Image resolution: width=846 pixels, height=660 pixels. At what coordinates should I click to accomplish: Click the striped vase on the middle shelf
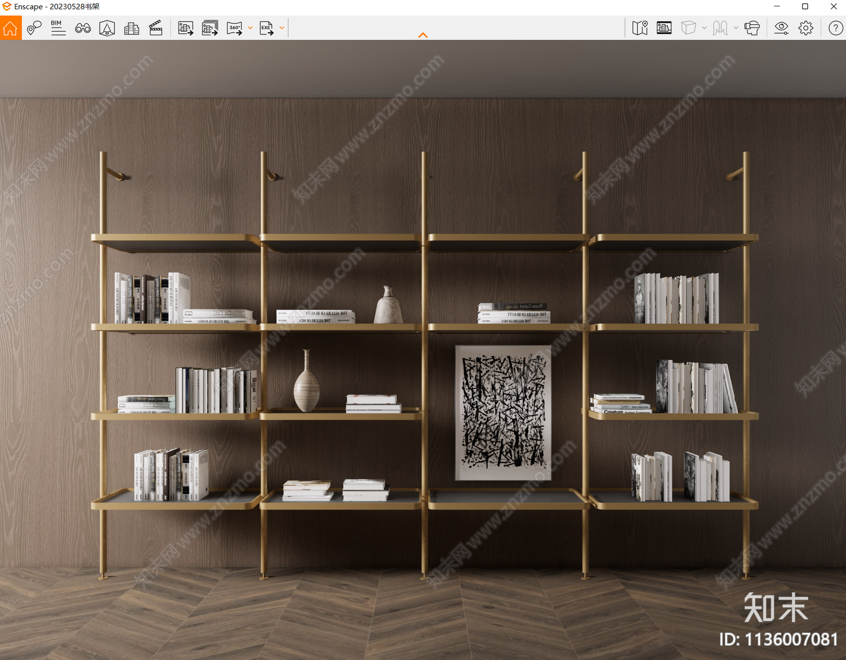pos(307,380)
